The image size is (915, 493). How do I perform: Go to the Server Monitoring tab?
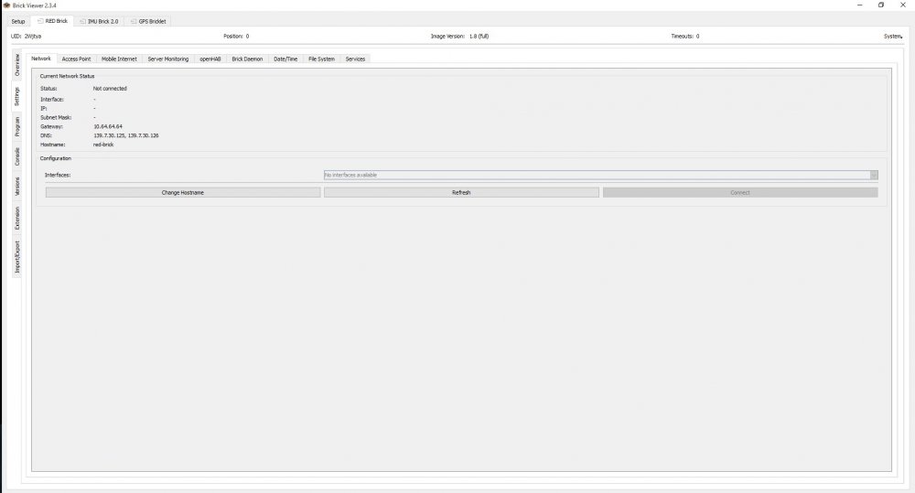168,59
